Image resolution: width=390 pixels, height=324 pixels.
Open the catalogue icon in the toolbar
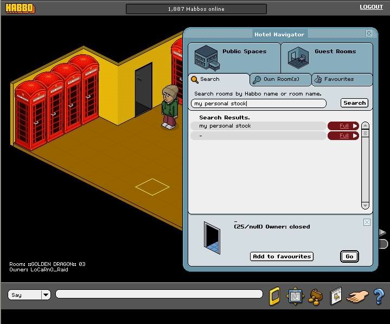336,296
